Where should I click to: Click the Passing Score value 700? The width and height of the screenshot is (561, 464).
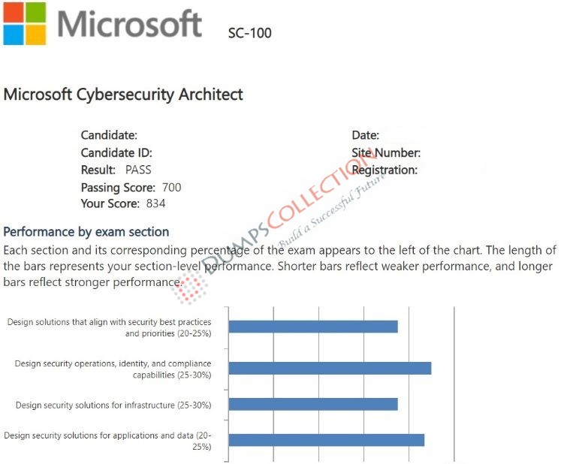click(172, 188)
